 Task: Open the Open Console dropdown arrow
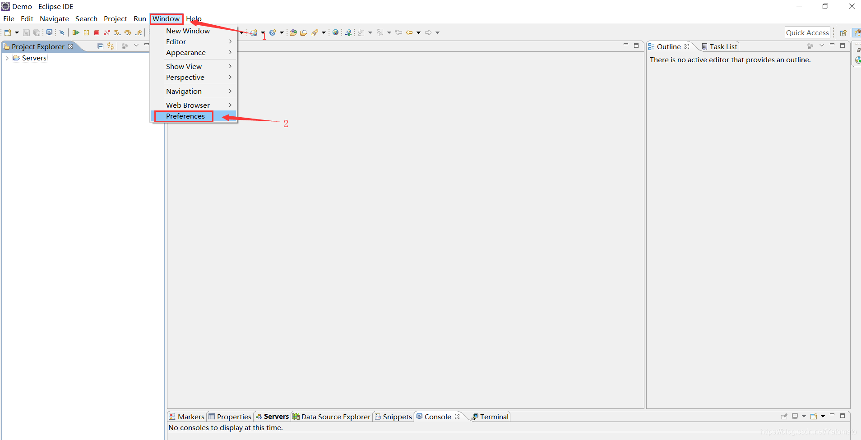(823, 416)
